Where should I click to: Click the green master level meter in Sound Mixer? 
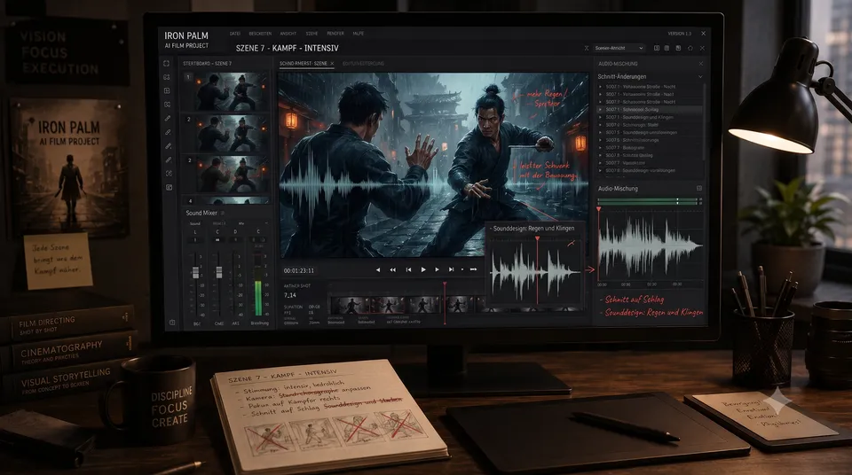pos(258,298)
